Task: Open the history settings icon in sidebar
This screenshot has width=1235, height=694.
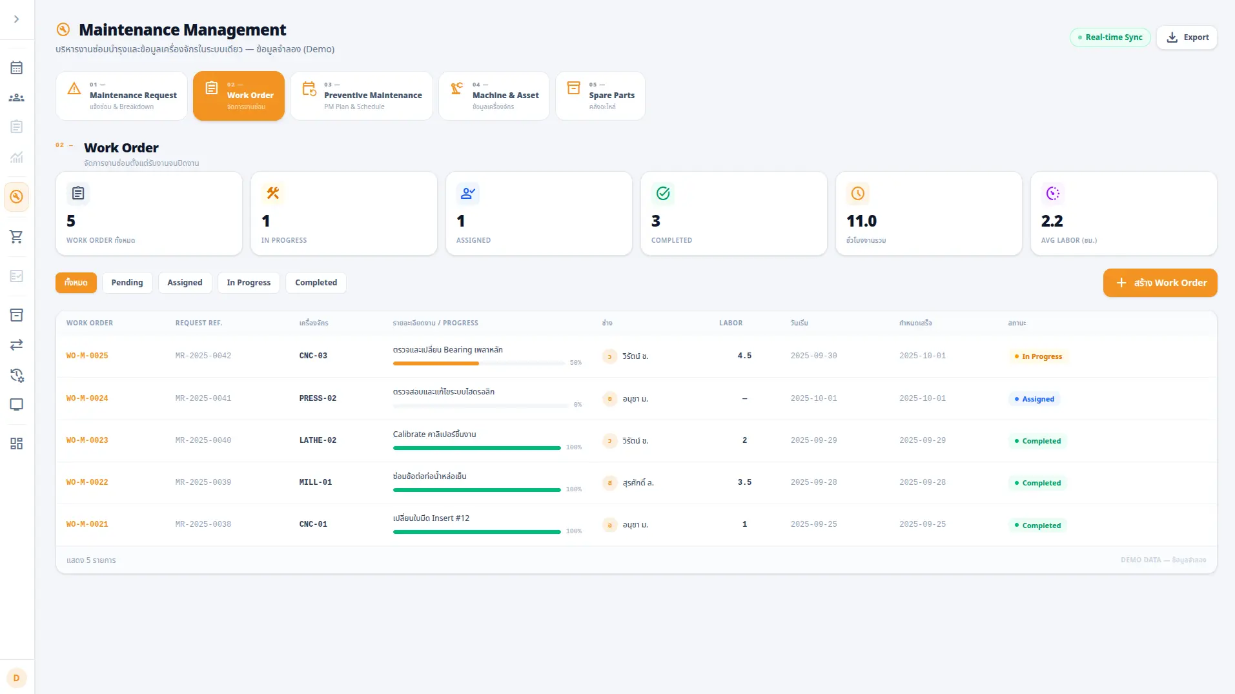Action: [x=17, y=375]
